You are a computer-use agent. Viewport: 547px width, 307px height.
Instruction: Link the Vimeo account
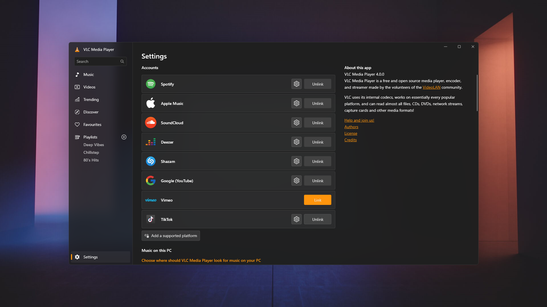coord(317,200)
